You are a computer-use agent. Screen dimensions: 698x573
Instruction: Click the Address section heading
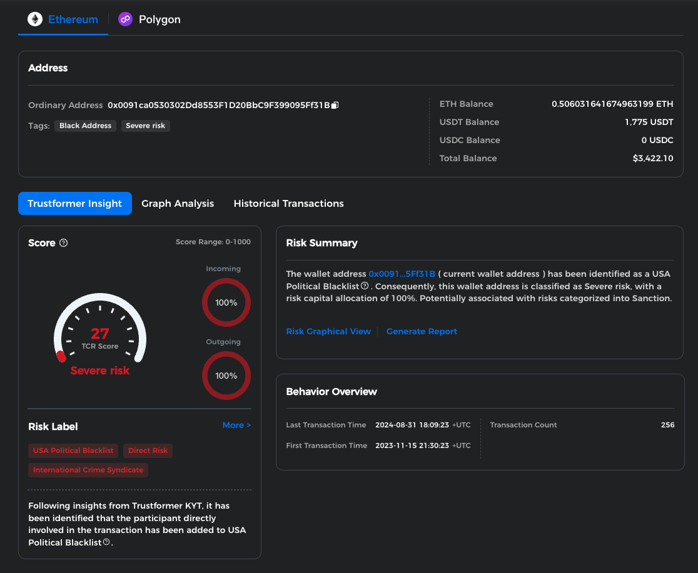point(48,68)
